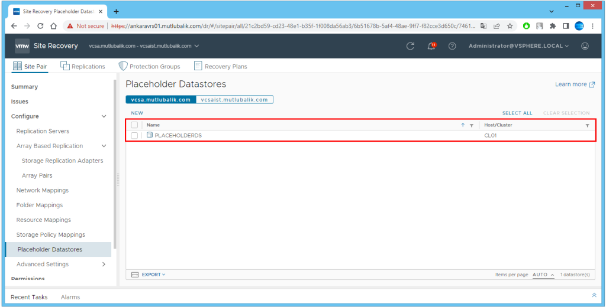Switch to the Recovery Plans tab
Viewport: 606px width, 307px height.
pyautogui.click(x=220, y=66)
